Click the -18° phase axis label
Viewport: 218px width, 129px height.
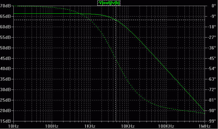tap(212, 27)
